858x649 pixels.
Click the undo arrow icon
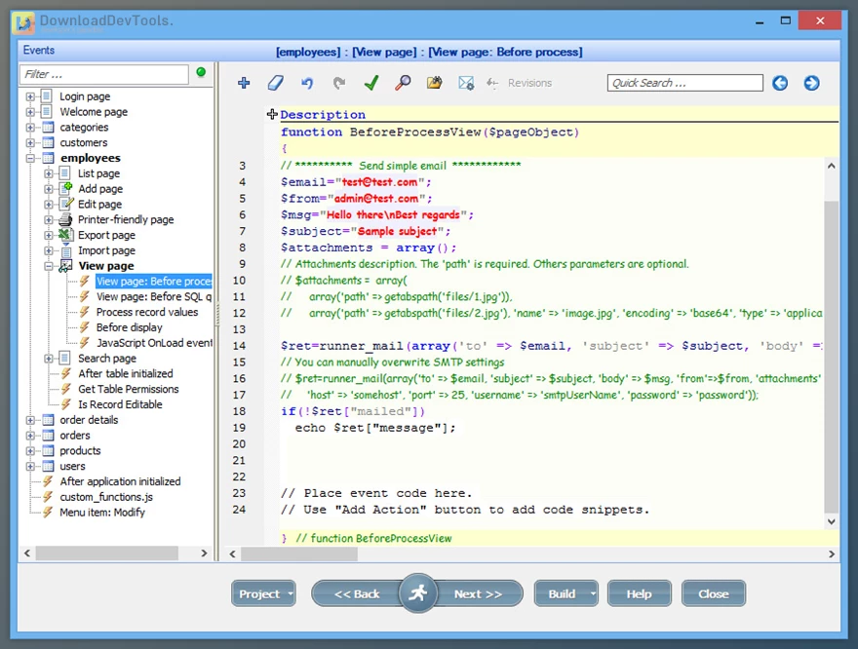click(307, 84)
